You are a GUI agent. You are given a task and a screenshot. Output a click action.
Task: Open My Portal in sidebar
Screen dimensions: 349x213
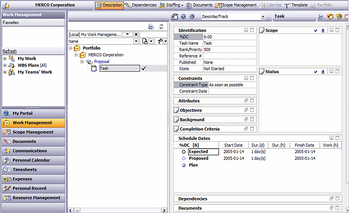[34, 113]
